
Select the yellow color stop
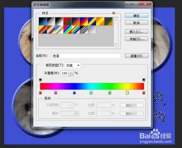tap(127, 92)
